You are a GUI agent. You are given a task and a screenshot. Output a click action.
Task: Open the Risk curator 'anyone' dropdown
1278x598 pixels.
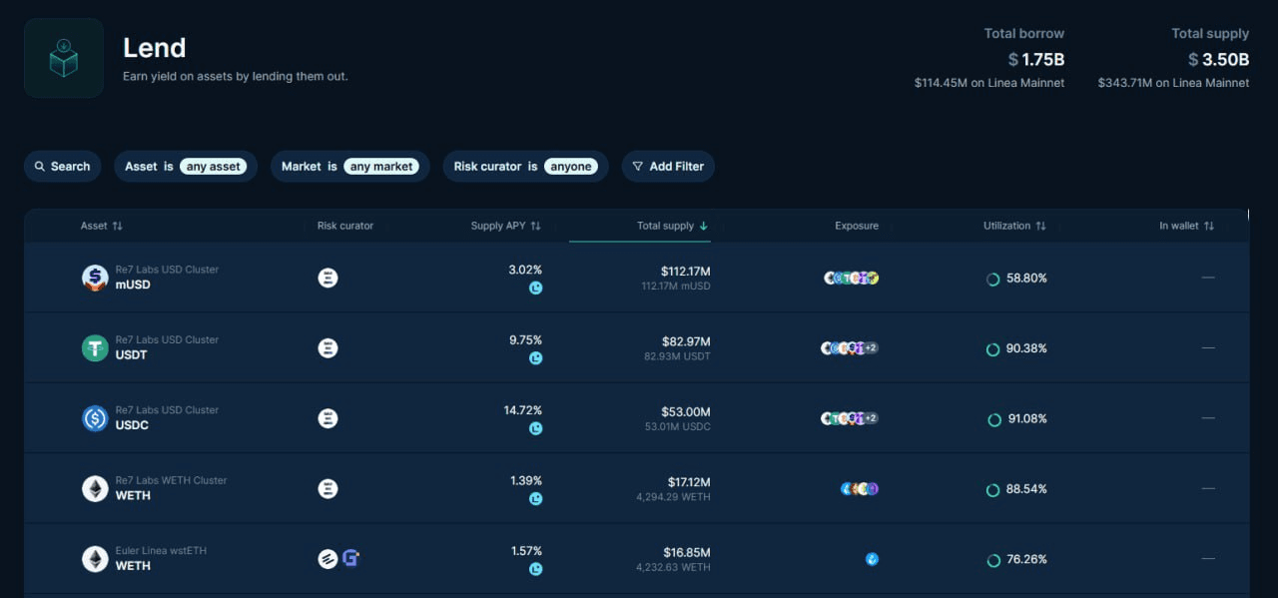coord(571,167)
